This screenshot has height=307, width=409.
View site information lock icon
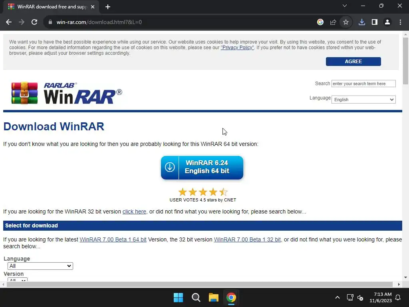click(x=50, y=22)
